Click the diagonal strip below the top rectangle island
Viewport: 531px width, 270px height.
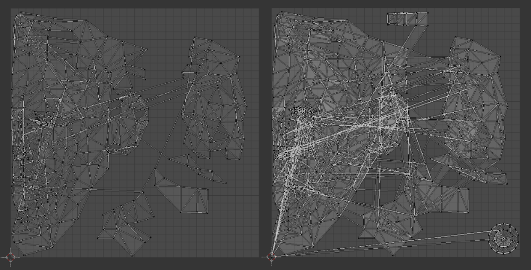410,43
